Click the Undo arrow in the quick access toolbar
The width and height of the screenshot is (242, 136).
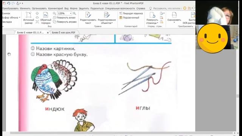click(9, 3)
